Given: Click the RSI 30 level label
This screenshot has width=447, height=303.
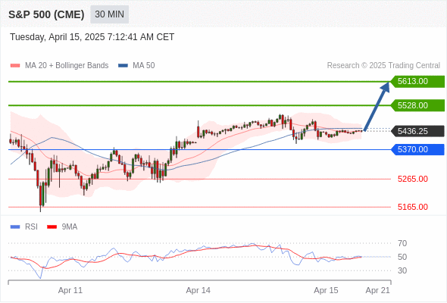Looking at the screenshot, I should [402, 270].
